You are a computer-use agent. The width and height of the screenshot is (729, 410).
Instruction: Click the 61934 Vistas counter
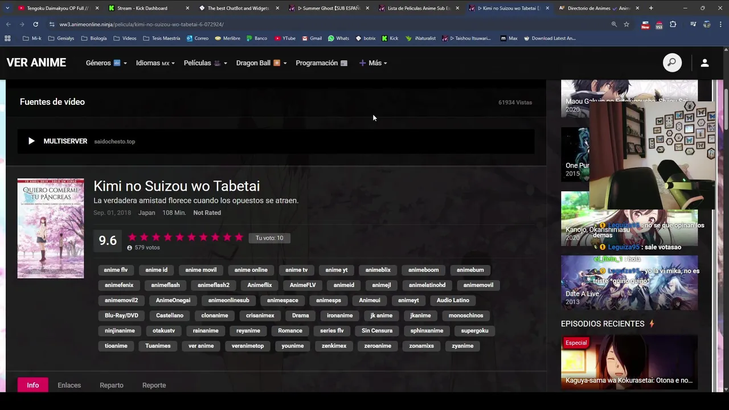[515, 102]
